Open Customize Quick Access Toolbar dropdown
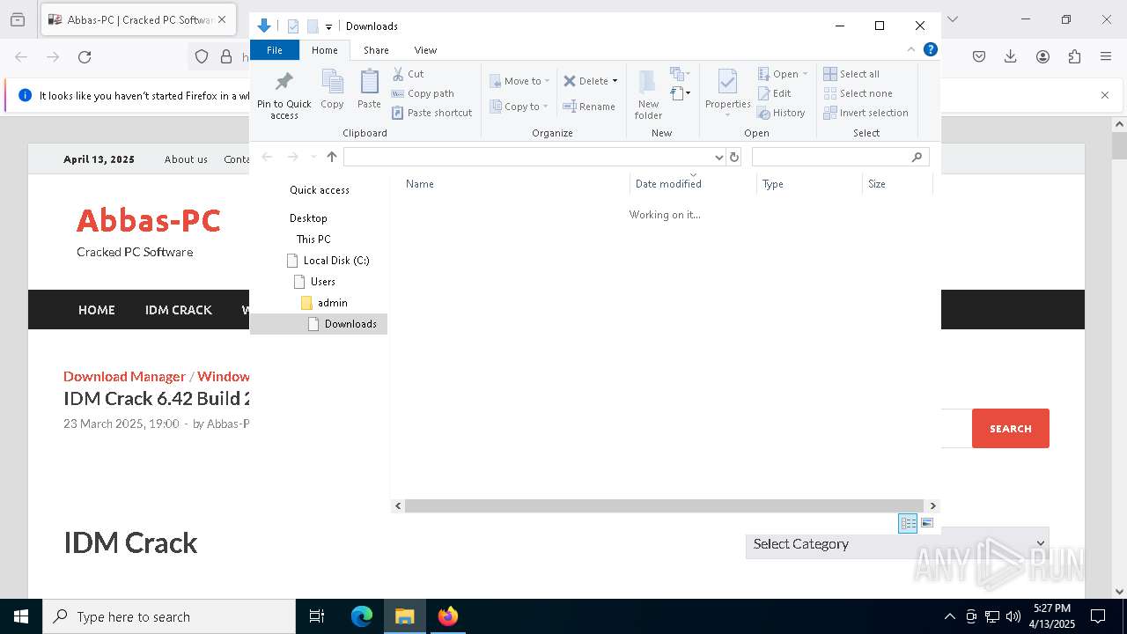The width and height of the screenshot is (1127, 634). click(328, 26)
